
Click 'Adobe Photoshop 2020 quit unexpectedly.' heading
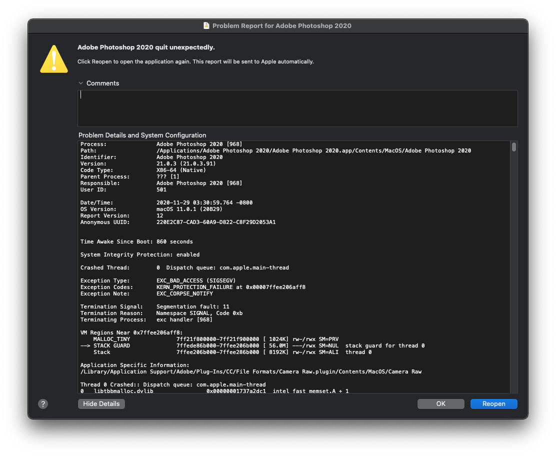(146, 47)
